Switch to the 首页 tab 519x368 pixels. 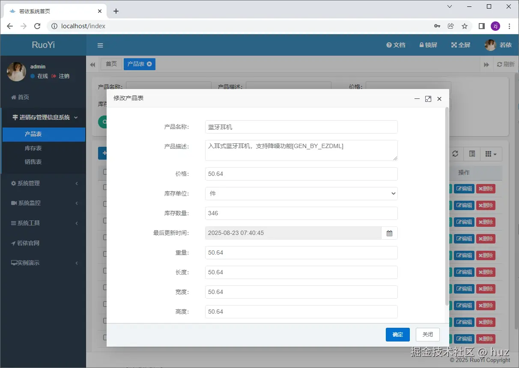click(x=111, y=64)
